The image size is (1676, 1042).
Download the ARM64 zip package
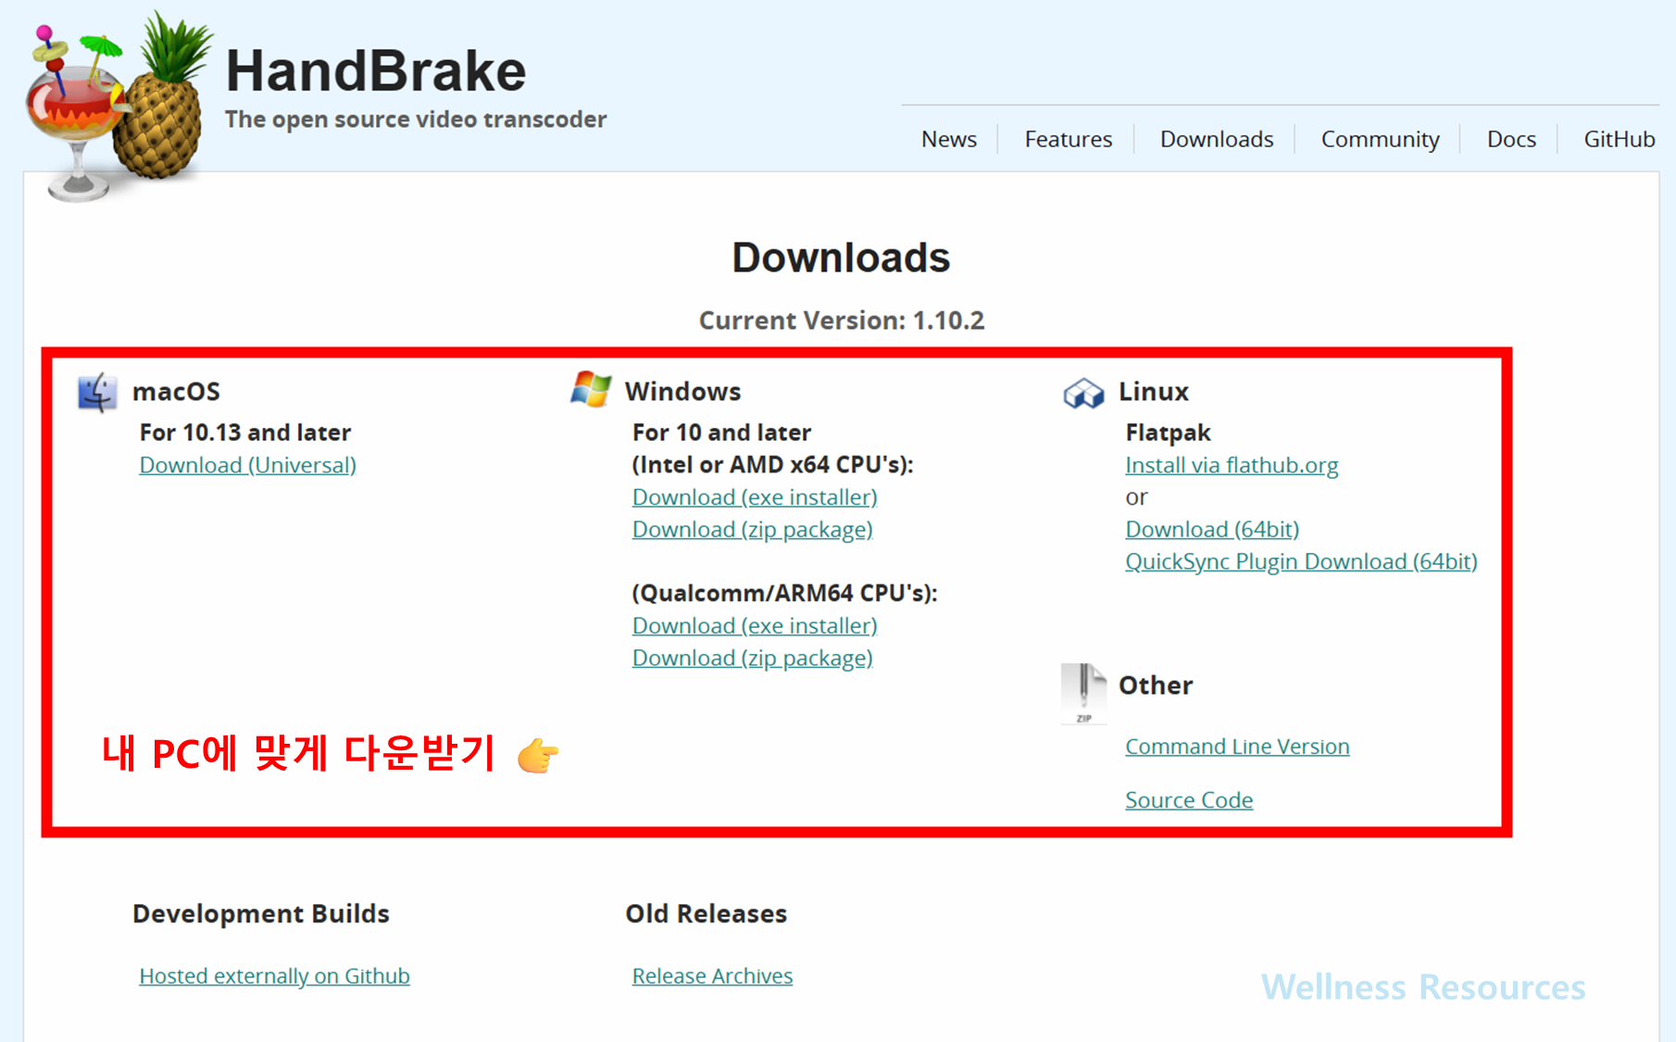point(752,659)
